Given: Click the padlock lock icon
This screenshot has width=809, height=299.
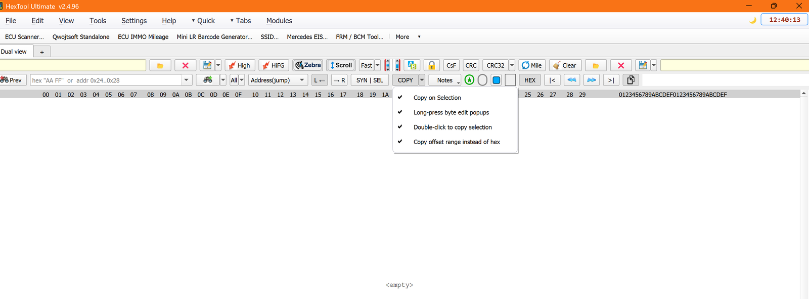Looking at the screenshot, I should pos(431,65).
